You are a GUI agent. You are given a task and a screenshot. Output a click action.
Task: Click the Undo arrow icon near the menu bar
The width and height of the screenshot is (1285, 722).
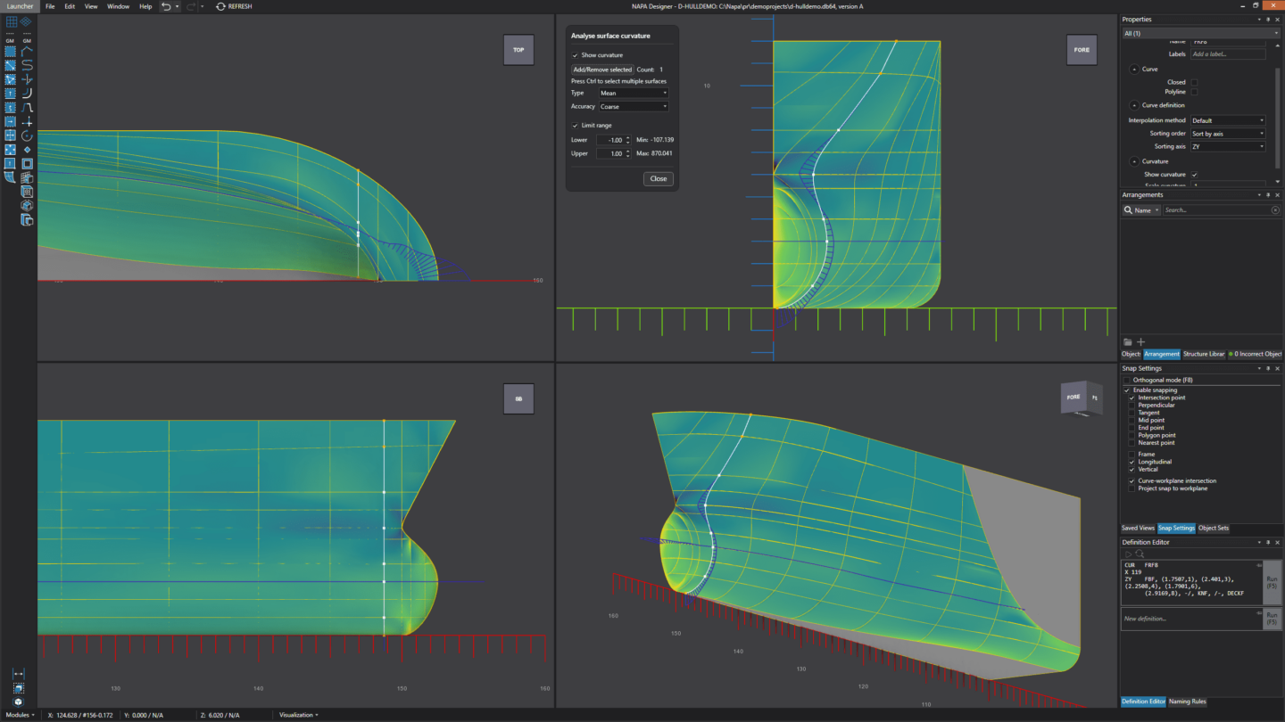pos(167,7)
